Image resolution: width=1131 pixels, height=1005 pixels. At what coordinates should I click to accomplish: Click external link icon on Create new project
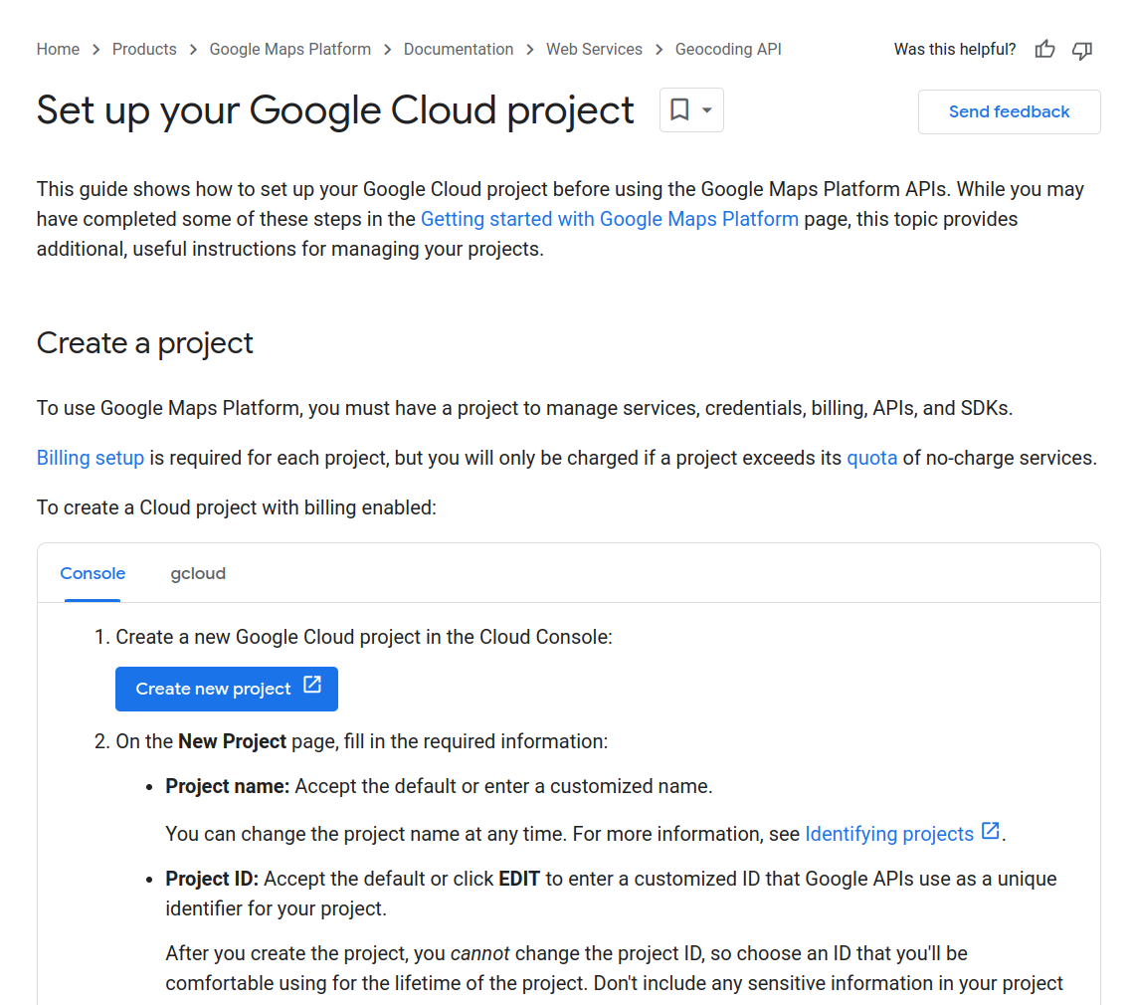click(312, 686)
